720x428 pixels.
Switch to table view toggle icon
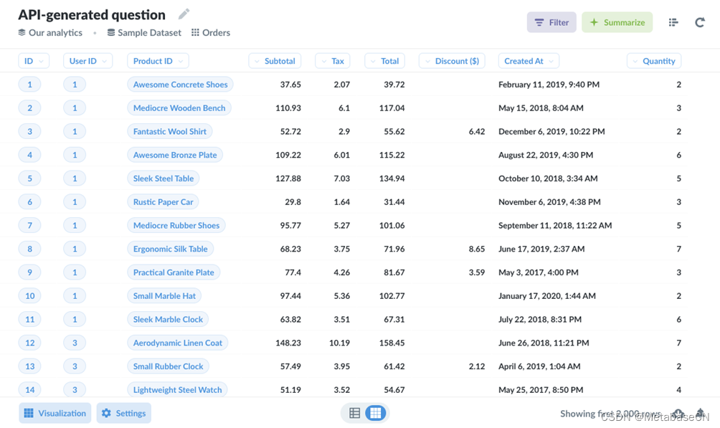point(354,413)
